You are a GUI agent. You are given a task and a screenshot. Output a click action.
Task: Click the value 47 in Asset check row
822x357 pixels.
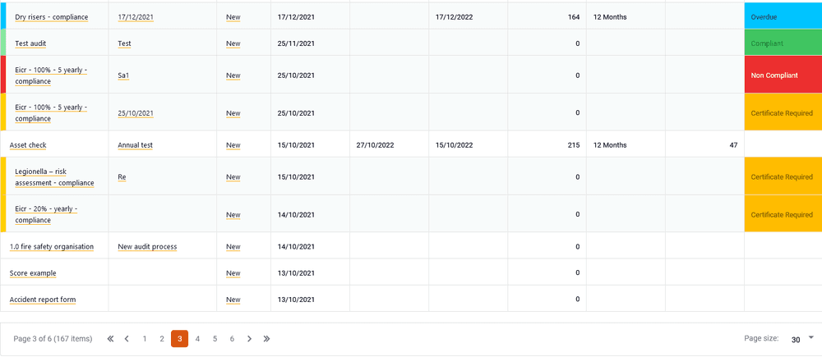pyautogui.click(x=733, y=145)
